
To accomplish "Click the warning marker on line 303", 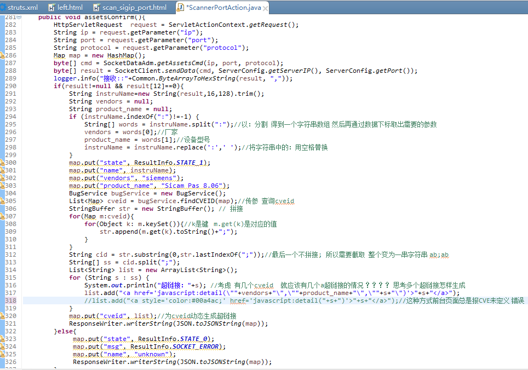I will pyautogui.click(x=2, y=186).
